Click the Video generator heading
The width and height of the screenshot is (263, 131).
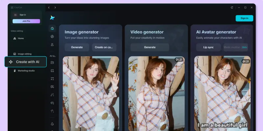147,32
